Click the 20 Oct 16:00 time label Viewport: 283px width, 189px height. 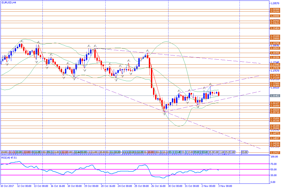[108, 186]
